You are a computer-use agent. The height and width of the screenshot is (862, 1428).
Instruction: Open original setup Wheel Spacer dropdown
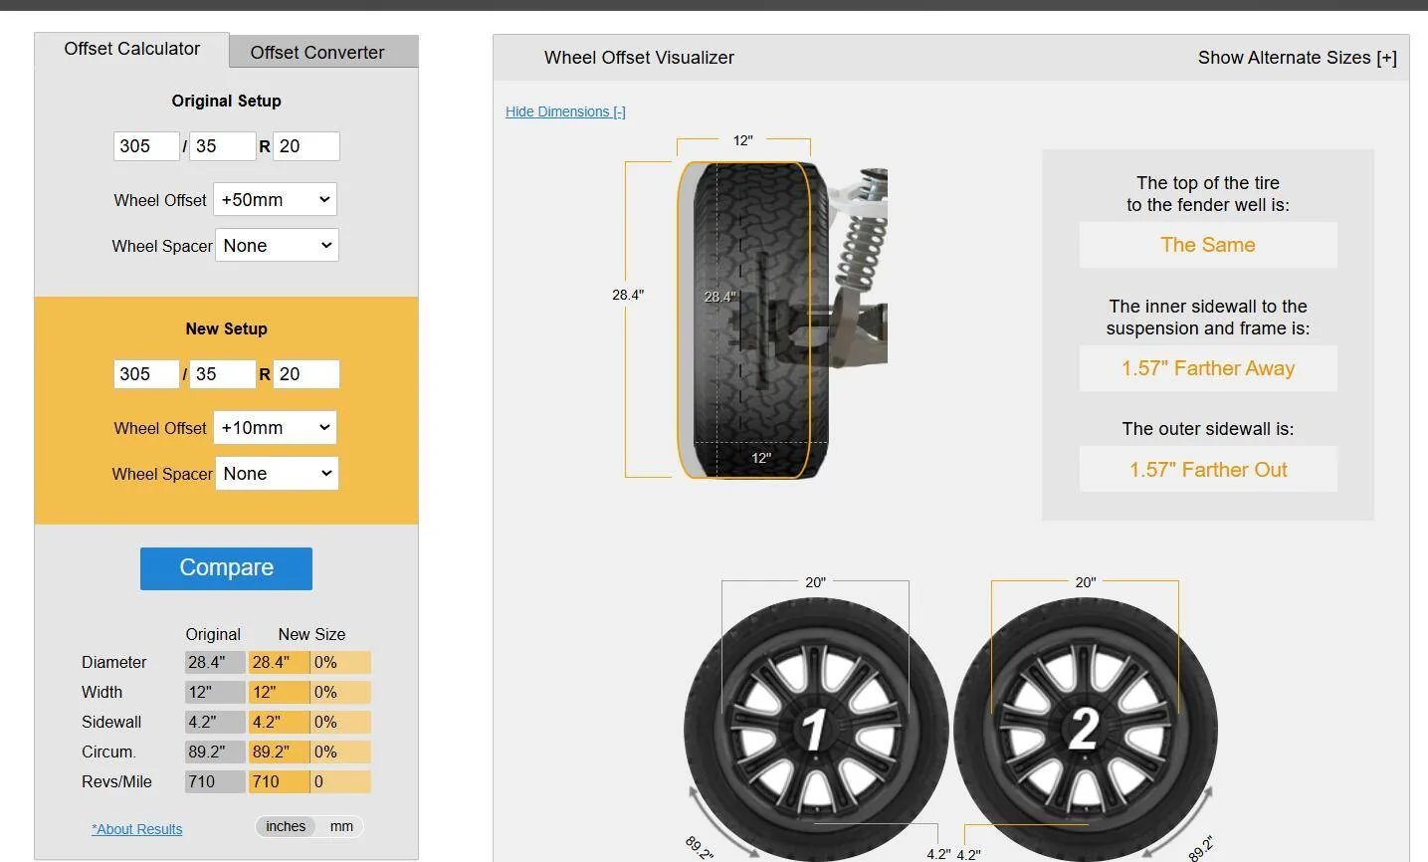(x=277, y=245)
